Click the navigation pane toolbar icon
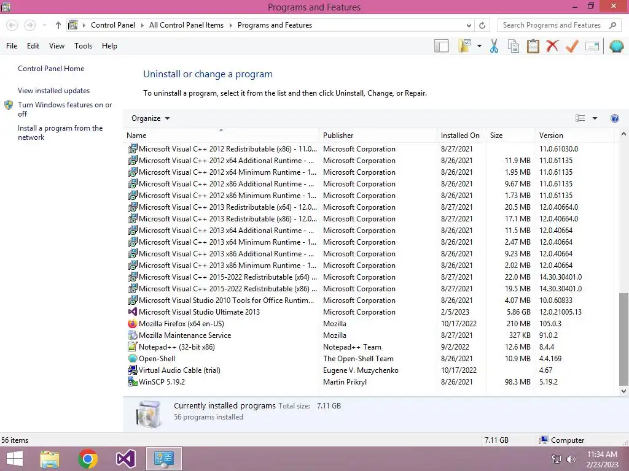This screenshot has width=629, height=471. (x=441, y=46)
